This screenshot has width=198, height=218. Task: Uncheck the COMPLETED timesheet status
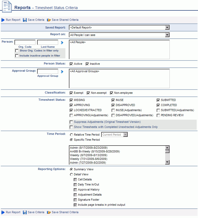pyautogui.click(x=158, y=105)
